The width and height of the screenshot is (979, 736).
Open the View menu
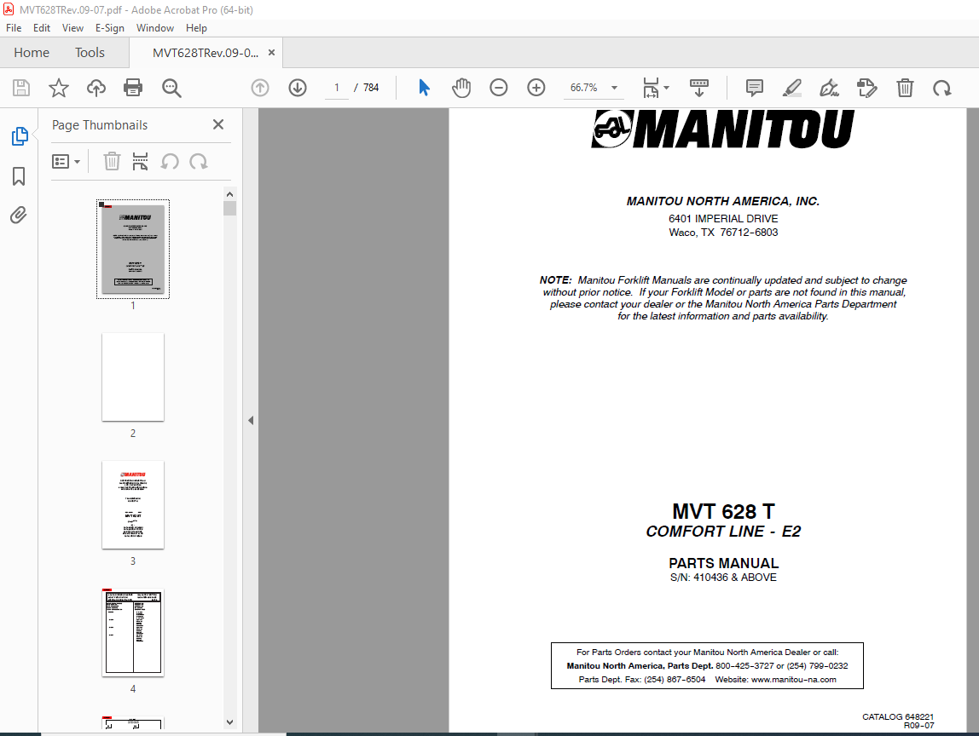tap(72, 28)
